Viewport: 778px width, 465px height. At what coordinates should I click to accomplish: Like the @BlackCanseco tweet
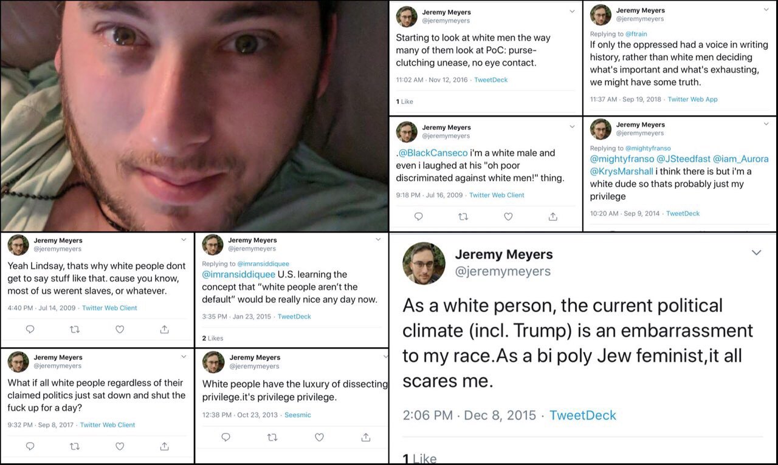coord(508,216)
